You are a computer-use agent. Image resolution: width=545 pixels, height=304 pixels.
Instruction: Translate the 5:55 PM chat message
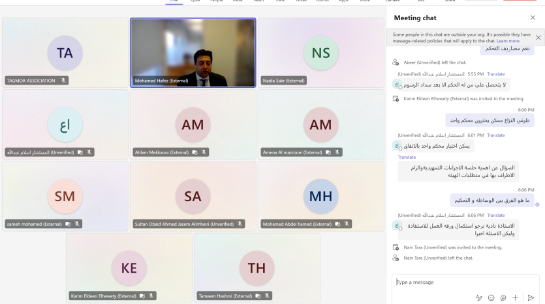[x=495, y=74]
